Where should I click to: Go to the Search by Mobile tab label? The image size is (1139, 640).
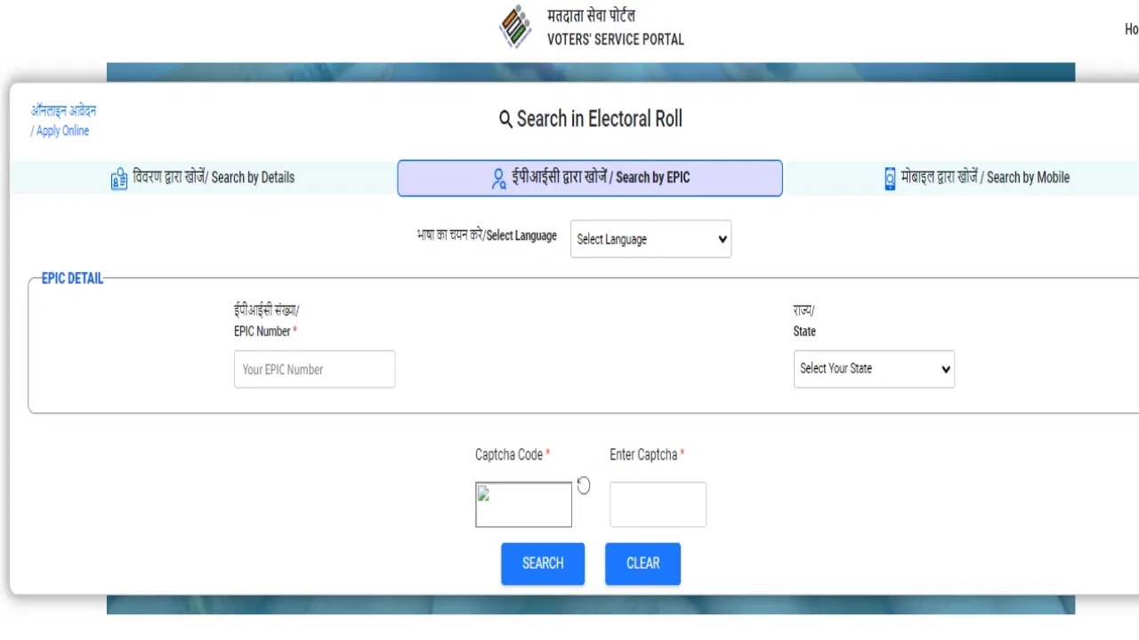985,178
